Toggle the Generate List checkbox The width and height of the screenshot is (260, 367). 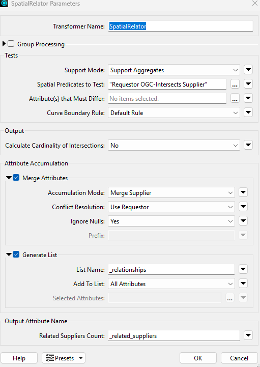pos(16,255)
